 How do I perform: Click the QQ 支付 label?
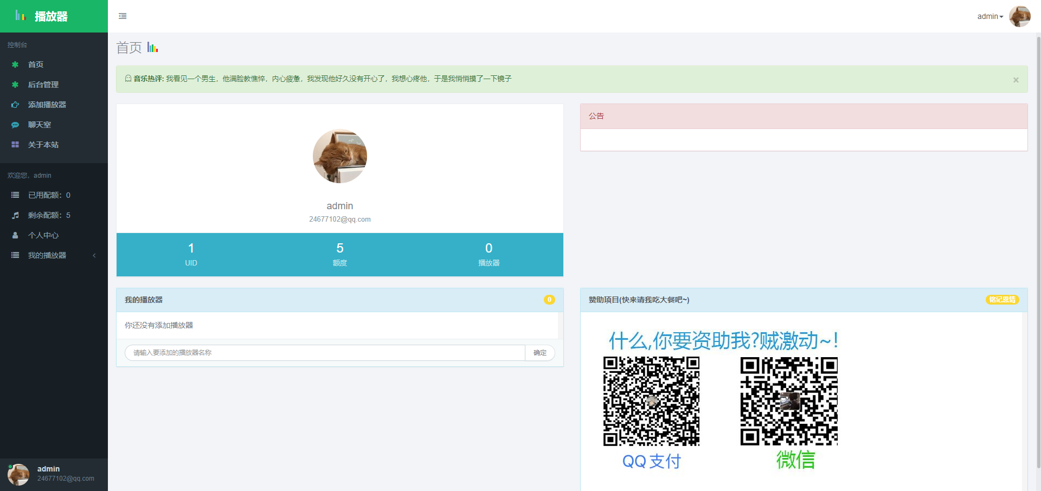click(652, 461)
